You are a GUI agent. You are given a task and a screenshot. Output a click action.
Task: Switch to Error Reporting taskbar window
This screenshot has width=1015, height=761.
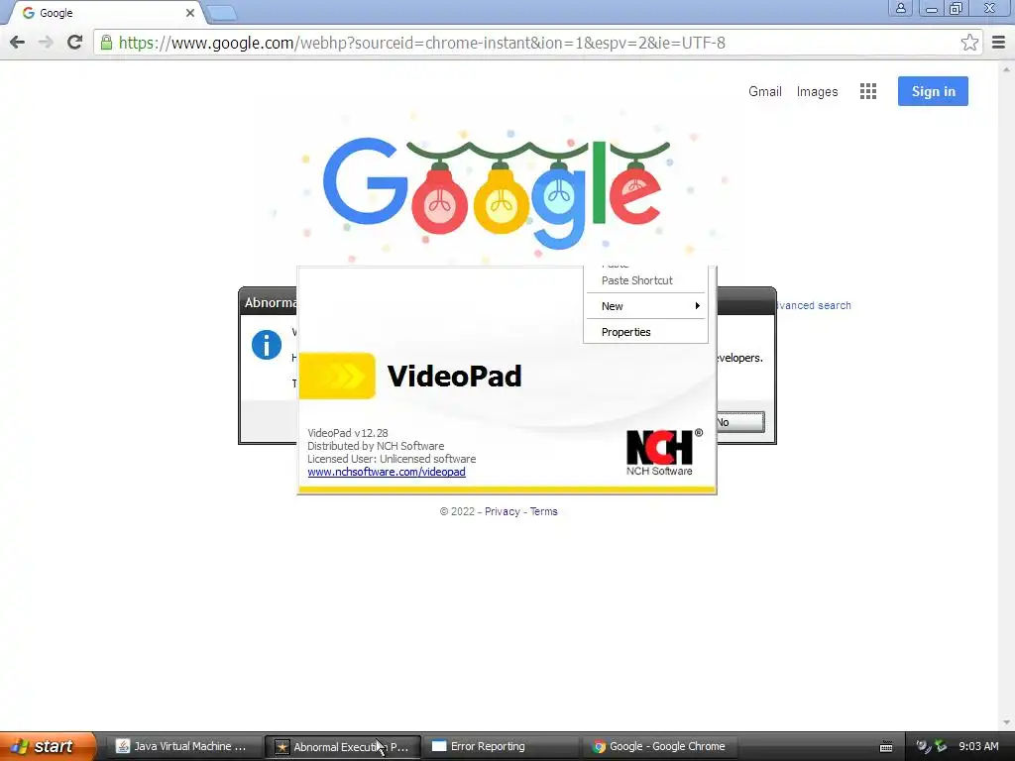click(500, 746)
